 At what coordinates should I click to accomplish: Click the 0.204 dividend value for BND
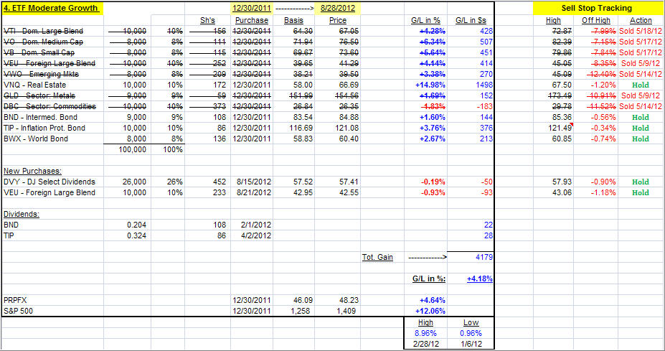tap(127, 225)
